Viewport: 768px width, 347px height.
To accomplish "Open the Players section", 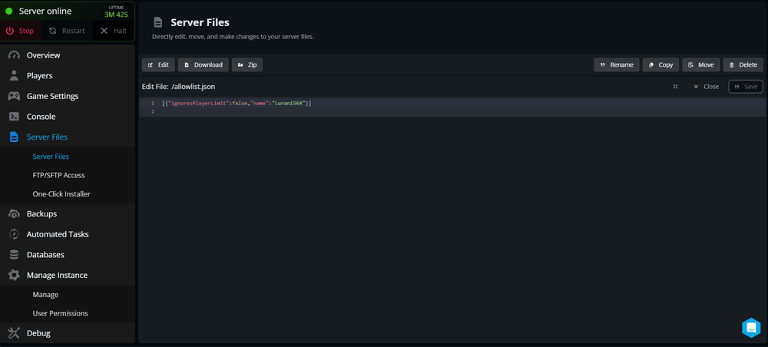I will coord(39,76).
